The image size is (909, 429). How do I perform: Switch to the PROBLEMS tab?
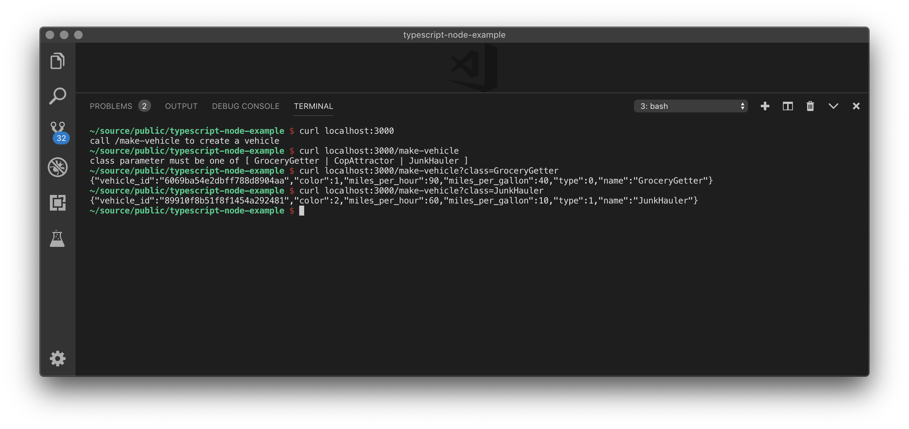[111, 106]
